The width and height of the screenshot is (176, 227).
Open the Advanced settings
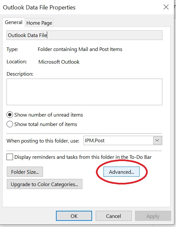tap(121, 172)
